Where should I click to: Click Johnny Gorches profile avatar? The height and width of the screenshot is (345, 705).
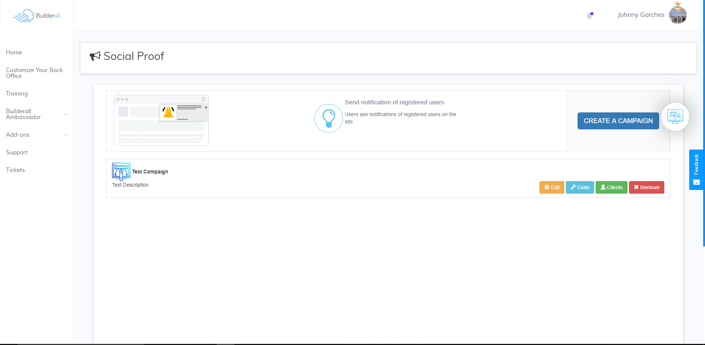677,15
